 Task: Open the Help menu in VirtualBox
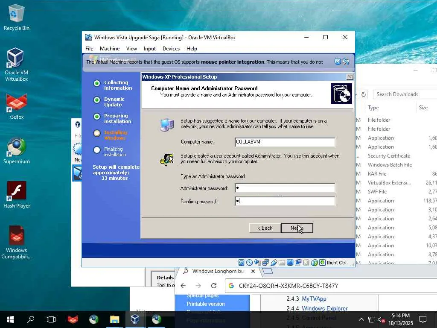192,49
